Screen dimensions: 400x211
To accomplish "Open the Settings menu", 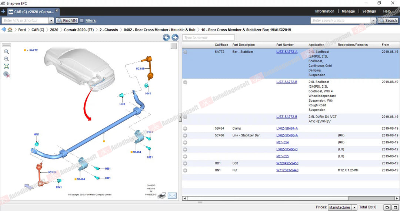I will (x=369, y=11).
